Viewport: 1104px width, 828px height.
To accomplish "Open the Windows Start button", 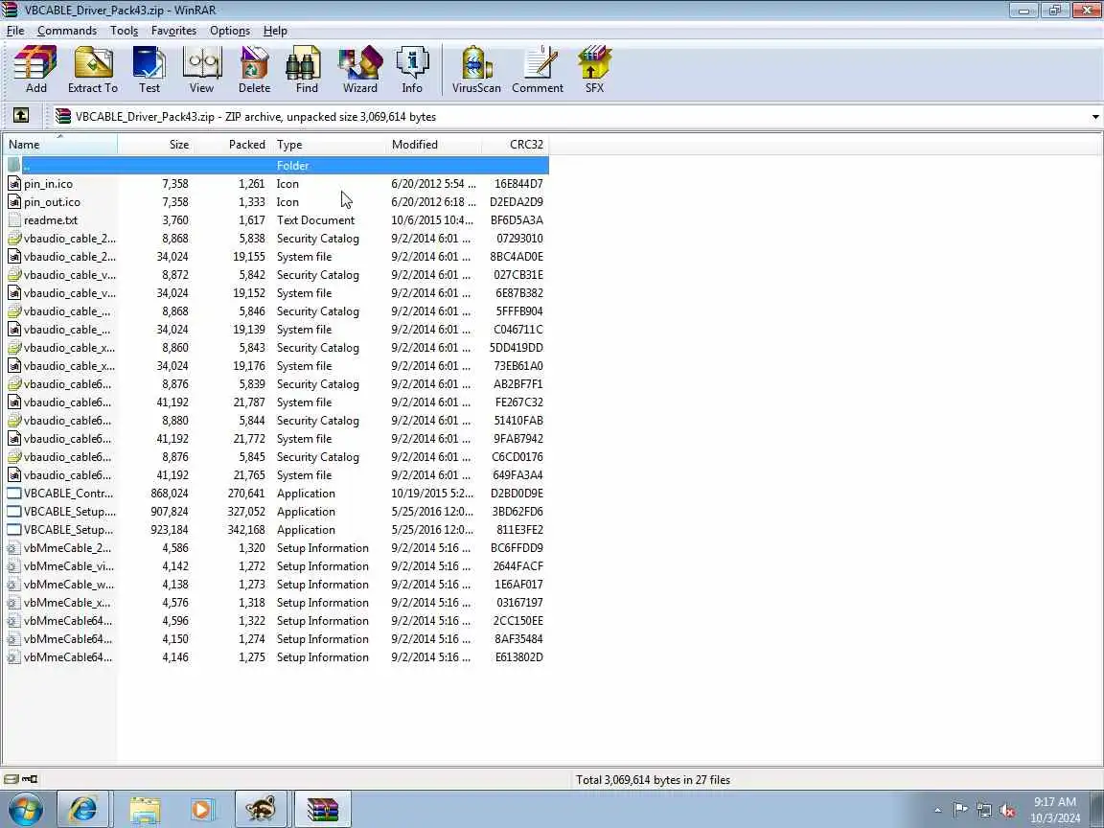I will (x=25, y=809).
